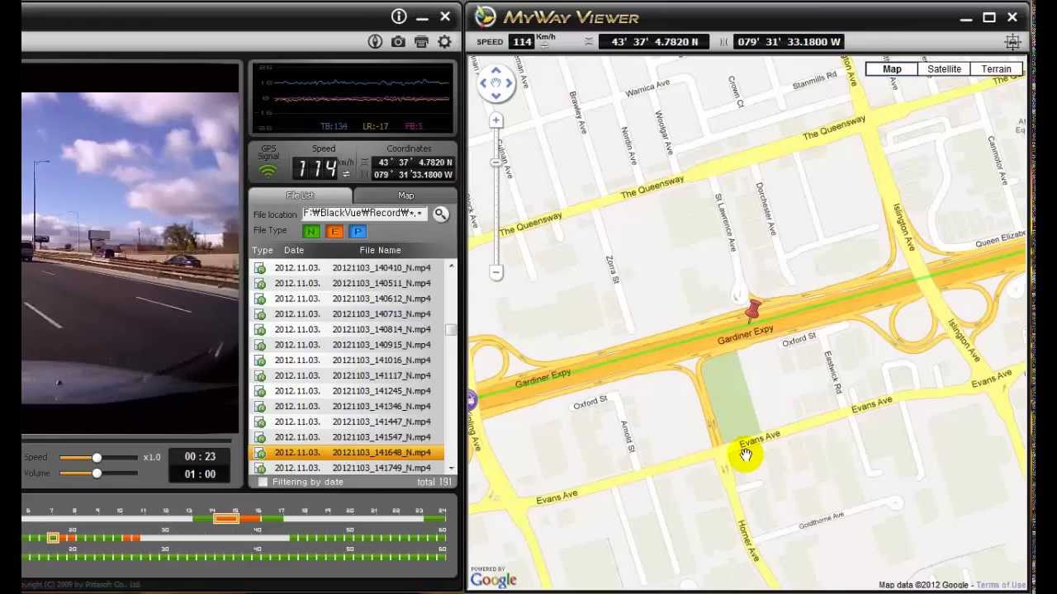Select file 20121103_140713_N.mp4
Screen dimensions: 1057x594
coord(347,314)
